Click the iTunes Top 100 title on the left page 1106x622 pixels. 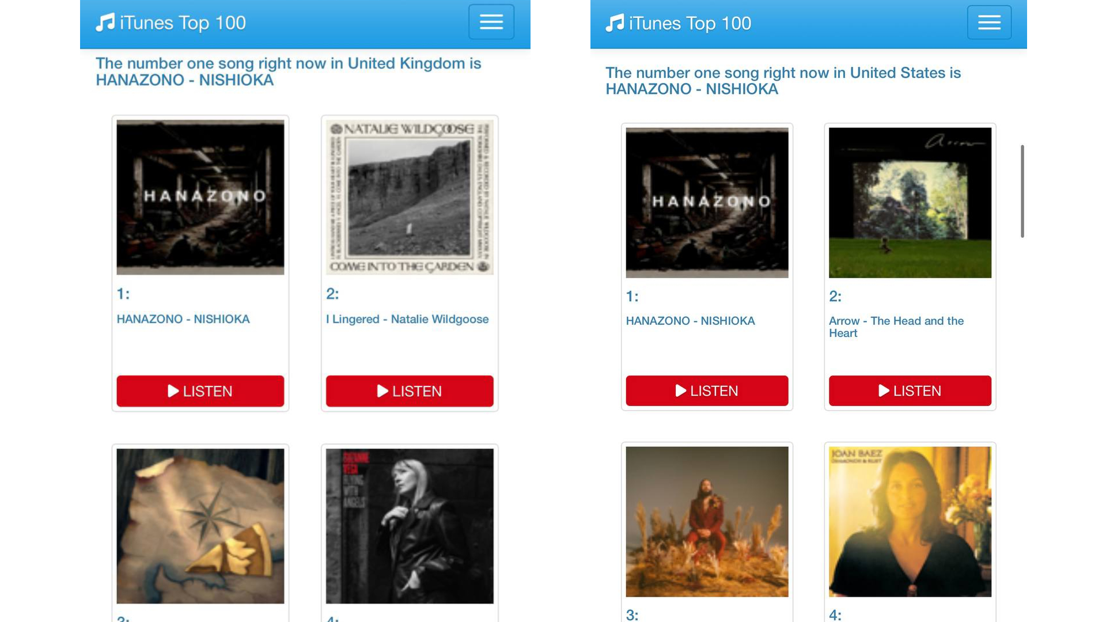click(183, 22)
